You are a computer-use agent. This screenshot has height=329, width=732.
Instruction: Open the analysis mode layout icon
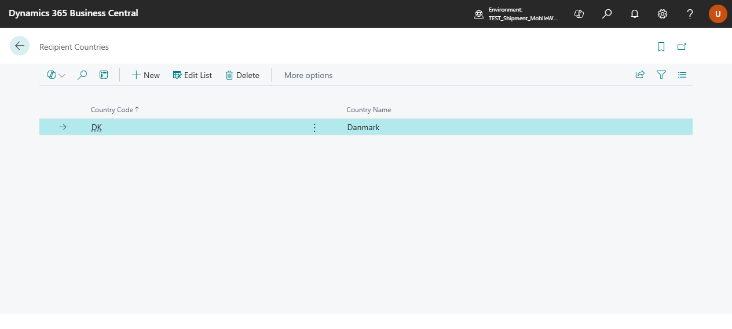pyautogui.click(x=104, y=75)
